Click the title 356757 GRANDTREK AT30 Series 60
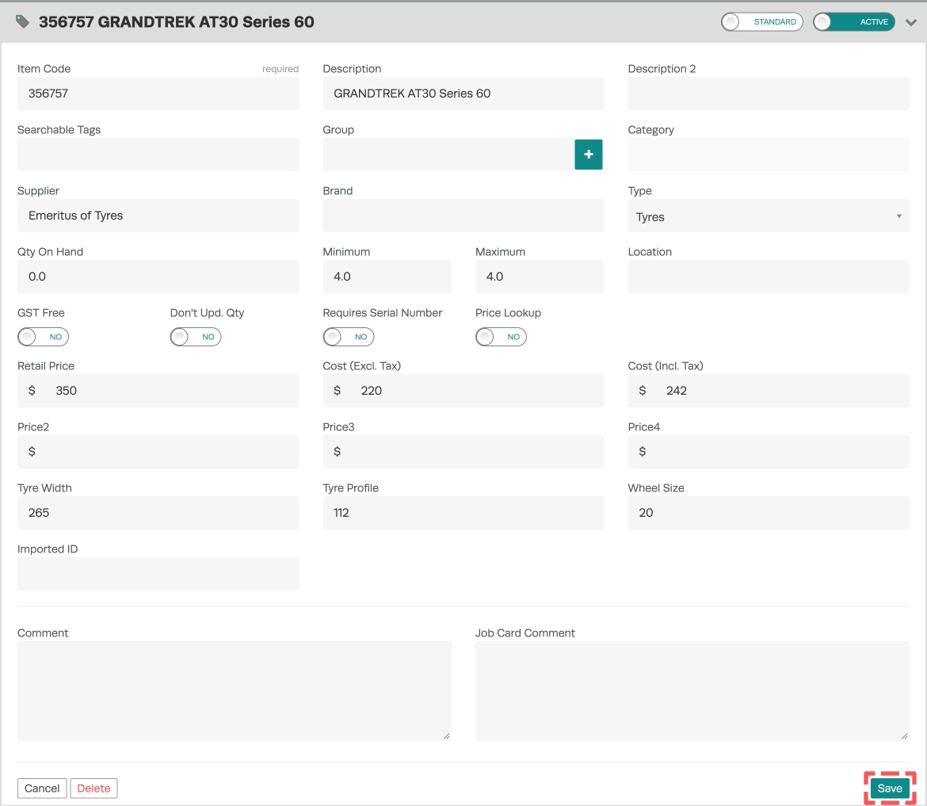Screen dimensions: 927x806 (176, 22)
